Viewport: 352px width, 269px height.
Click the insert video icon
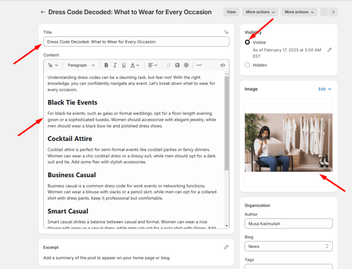[186, 65]
